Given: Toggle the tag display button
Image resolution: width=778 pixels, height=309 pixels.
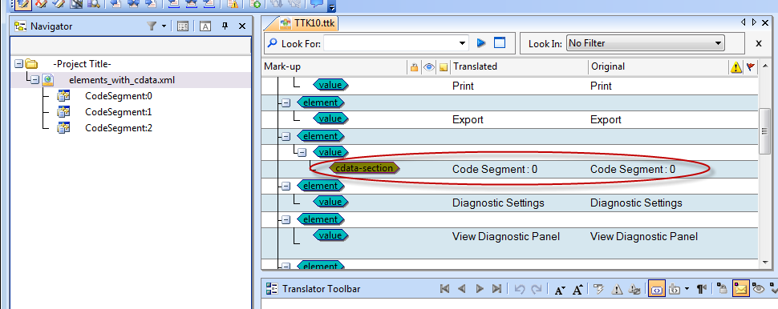Looking at the screenshot, I should click(656, 289).
